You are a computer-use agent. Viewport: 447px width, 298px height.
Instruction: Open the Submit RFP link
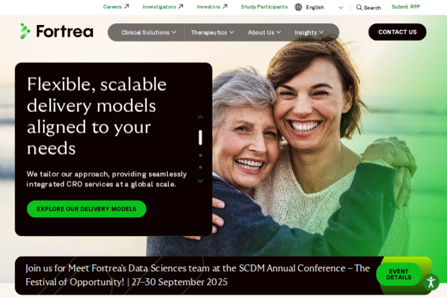406,7
